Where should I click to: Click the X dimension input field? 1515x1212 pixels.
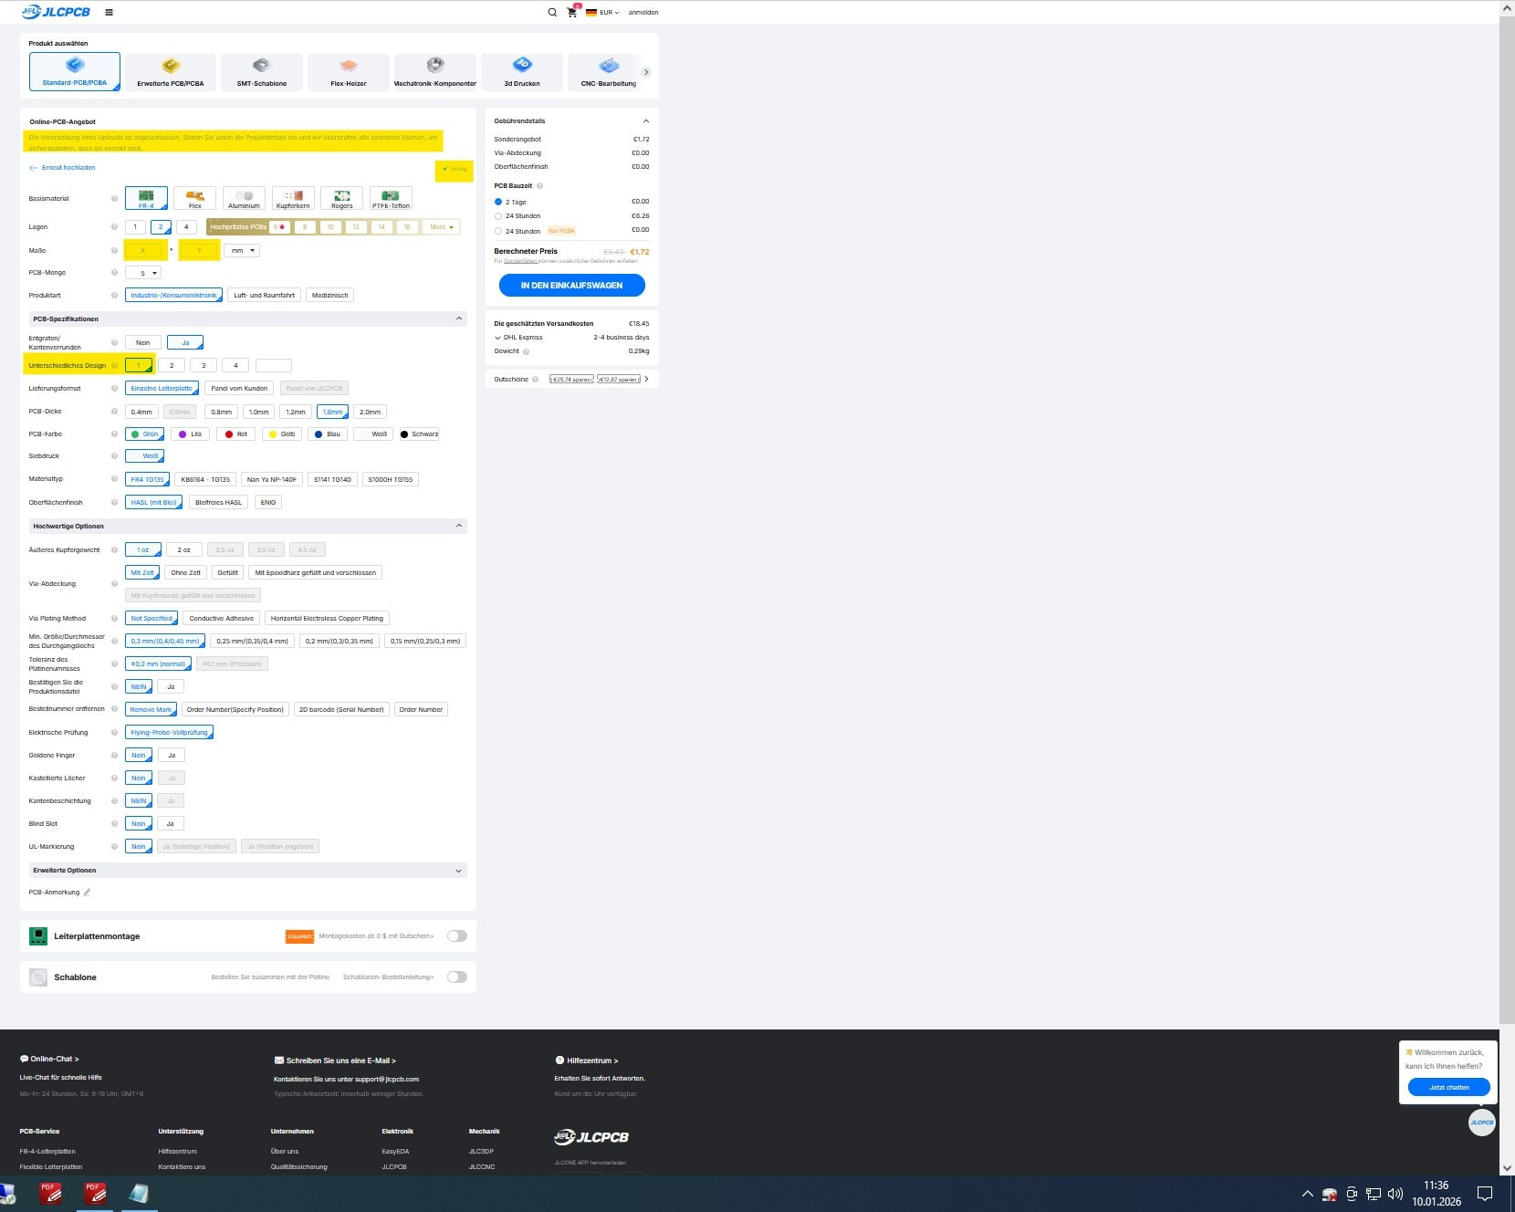[x=146, y=250]
